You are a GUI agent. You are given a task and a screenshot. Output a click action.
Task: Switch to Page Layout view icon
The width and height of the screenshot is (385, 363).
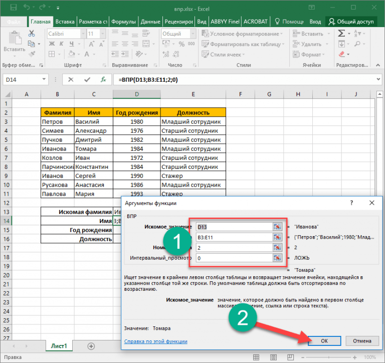point(273,357)
